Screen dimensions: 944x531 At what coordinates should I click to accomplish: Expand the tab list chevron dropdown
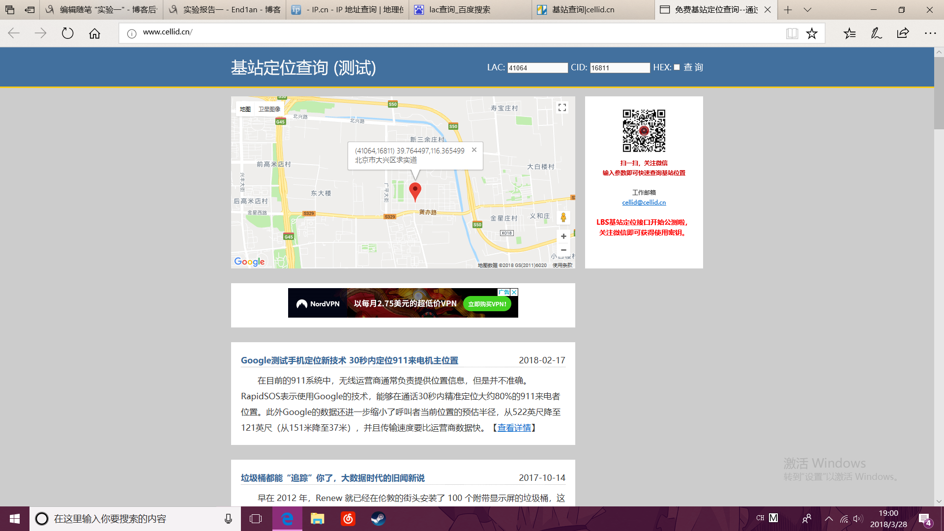807,10
